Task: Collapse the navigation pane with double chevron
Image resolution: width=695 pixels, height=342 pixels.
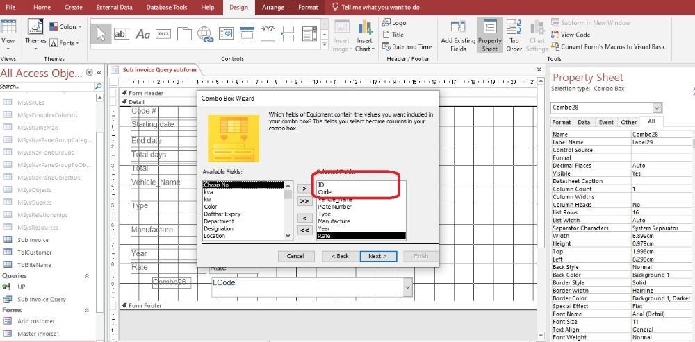Action: [x=99, y=73]
